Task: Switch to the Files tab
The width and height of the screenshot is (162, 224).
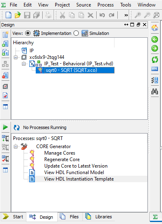Action: pos(70,217)
